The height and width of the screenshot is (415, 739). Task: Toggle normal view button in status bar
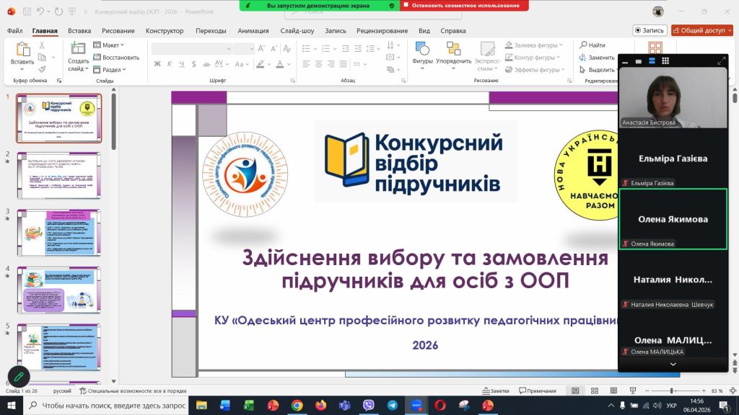[x=575, y=391]
